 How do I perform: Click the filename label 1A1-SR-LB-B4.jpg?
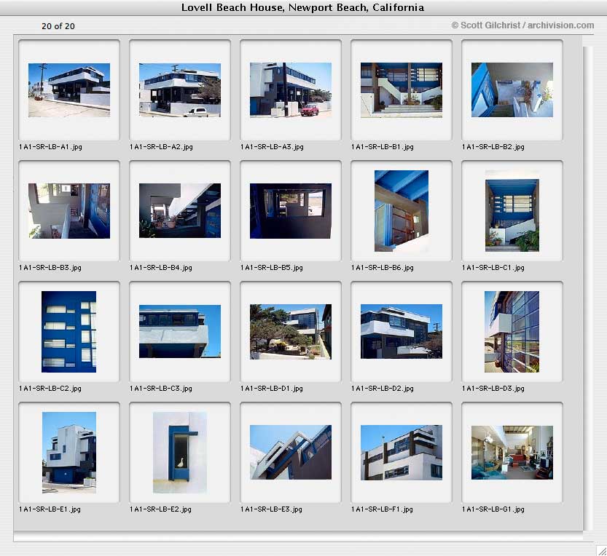160,268
